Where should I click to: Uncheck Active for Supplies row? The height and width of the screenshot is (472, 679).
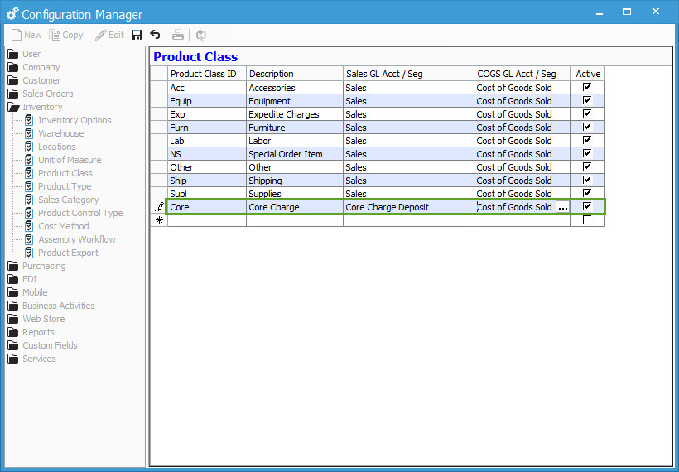[x=587, y=193]
